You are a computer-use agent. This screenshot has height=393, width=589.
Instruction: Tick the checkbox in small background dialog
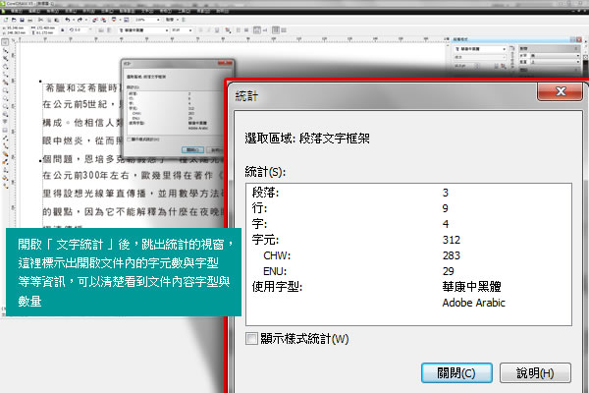tap(129, 140)
